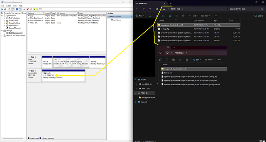Open the File menu in Computer Management

(x=3, y=6)
